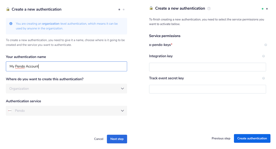Focus the Integration key input field

pos(207,67)
